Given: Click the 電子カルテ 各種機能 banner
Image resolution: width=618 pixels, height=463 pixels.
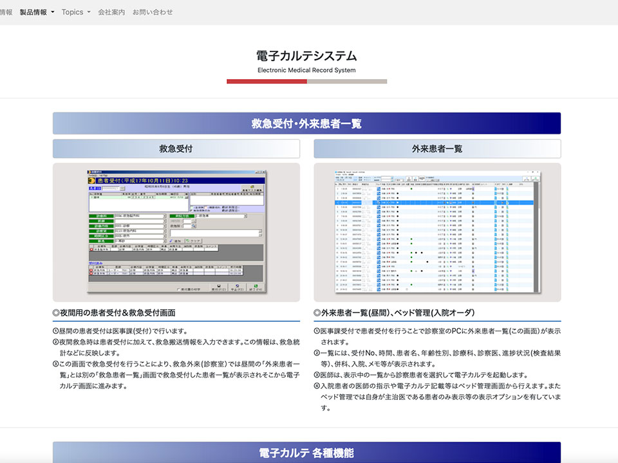Looking at the screenshot, I should tap(306, 452).
